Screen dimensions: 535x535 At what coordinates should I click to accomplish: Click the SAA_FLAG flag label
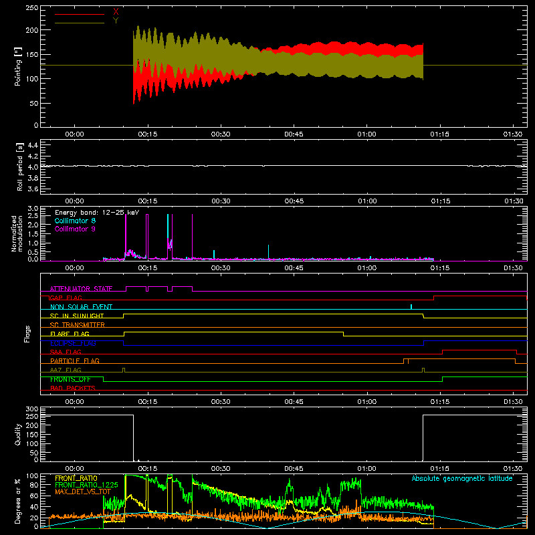click(66, 352)
